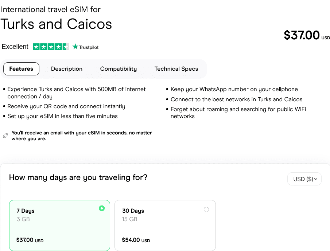Choose the 30 Days 15 GB plan card
The width and height of the screenshot is (330, 251).
pos(165,225)
